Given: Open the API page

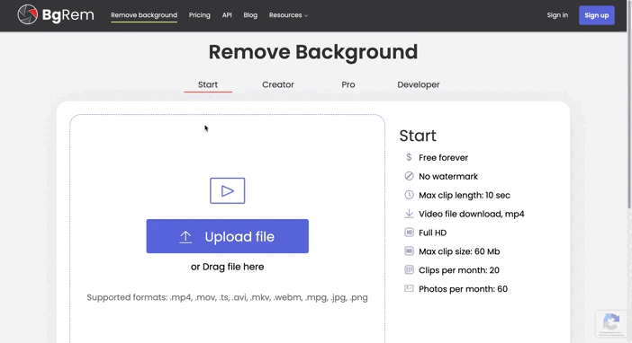Looking at the screenshot, I should pos(227,15).
